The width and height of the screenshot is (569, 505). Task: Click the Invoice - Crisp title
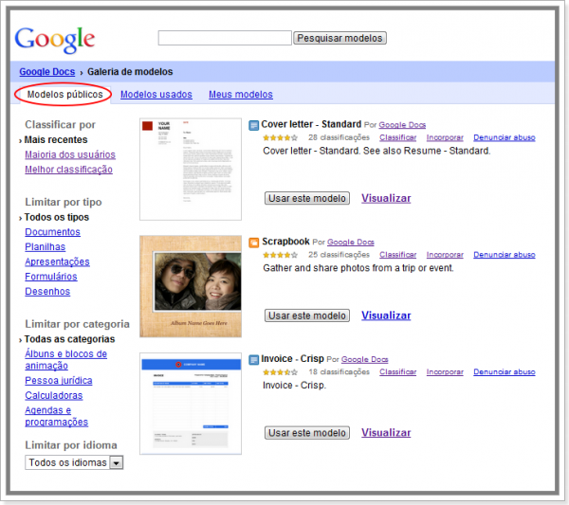(292, 359)
